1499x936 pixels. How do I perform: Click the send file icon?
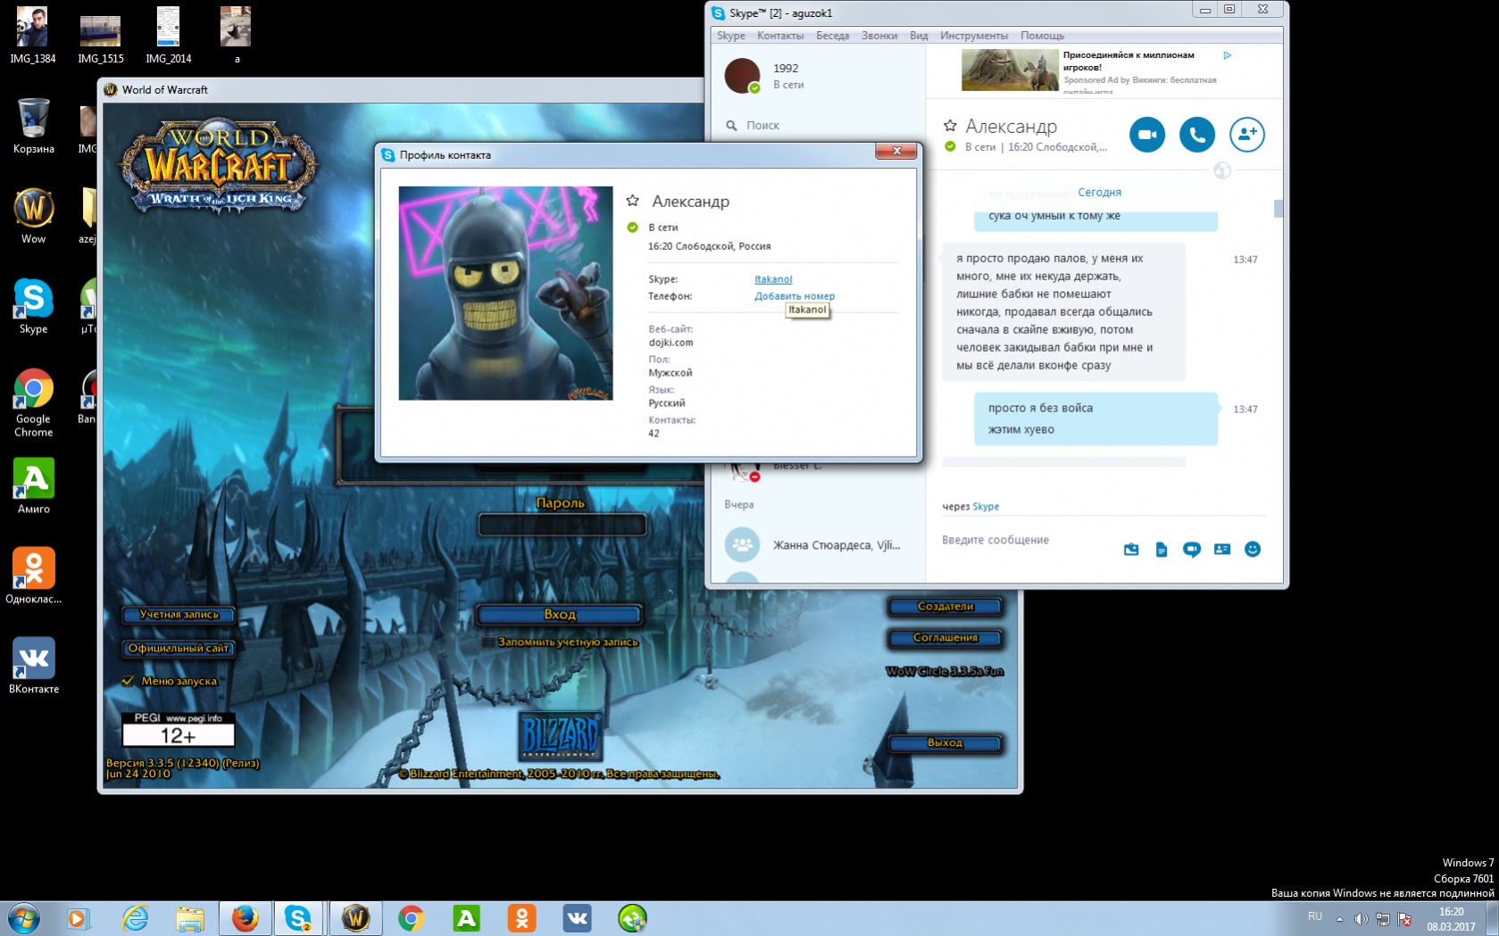coord(1161,550)
